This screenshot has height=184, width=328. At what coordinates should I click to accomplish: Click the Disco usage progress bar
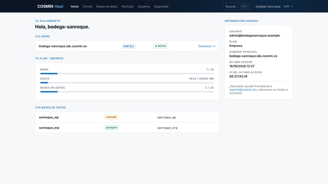coord(127,83)
